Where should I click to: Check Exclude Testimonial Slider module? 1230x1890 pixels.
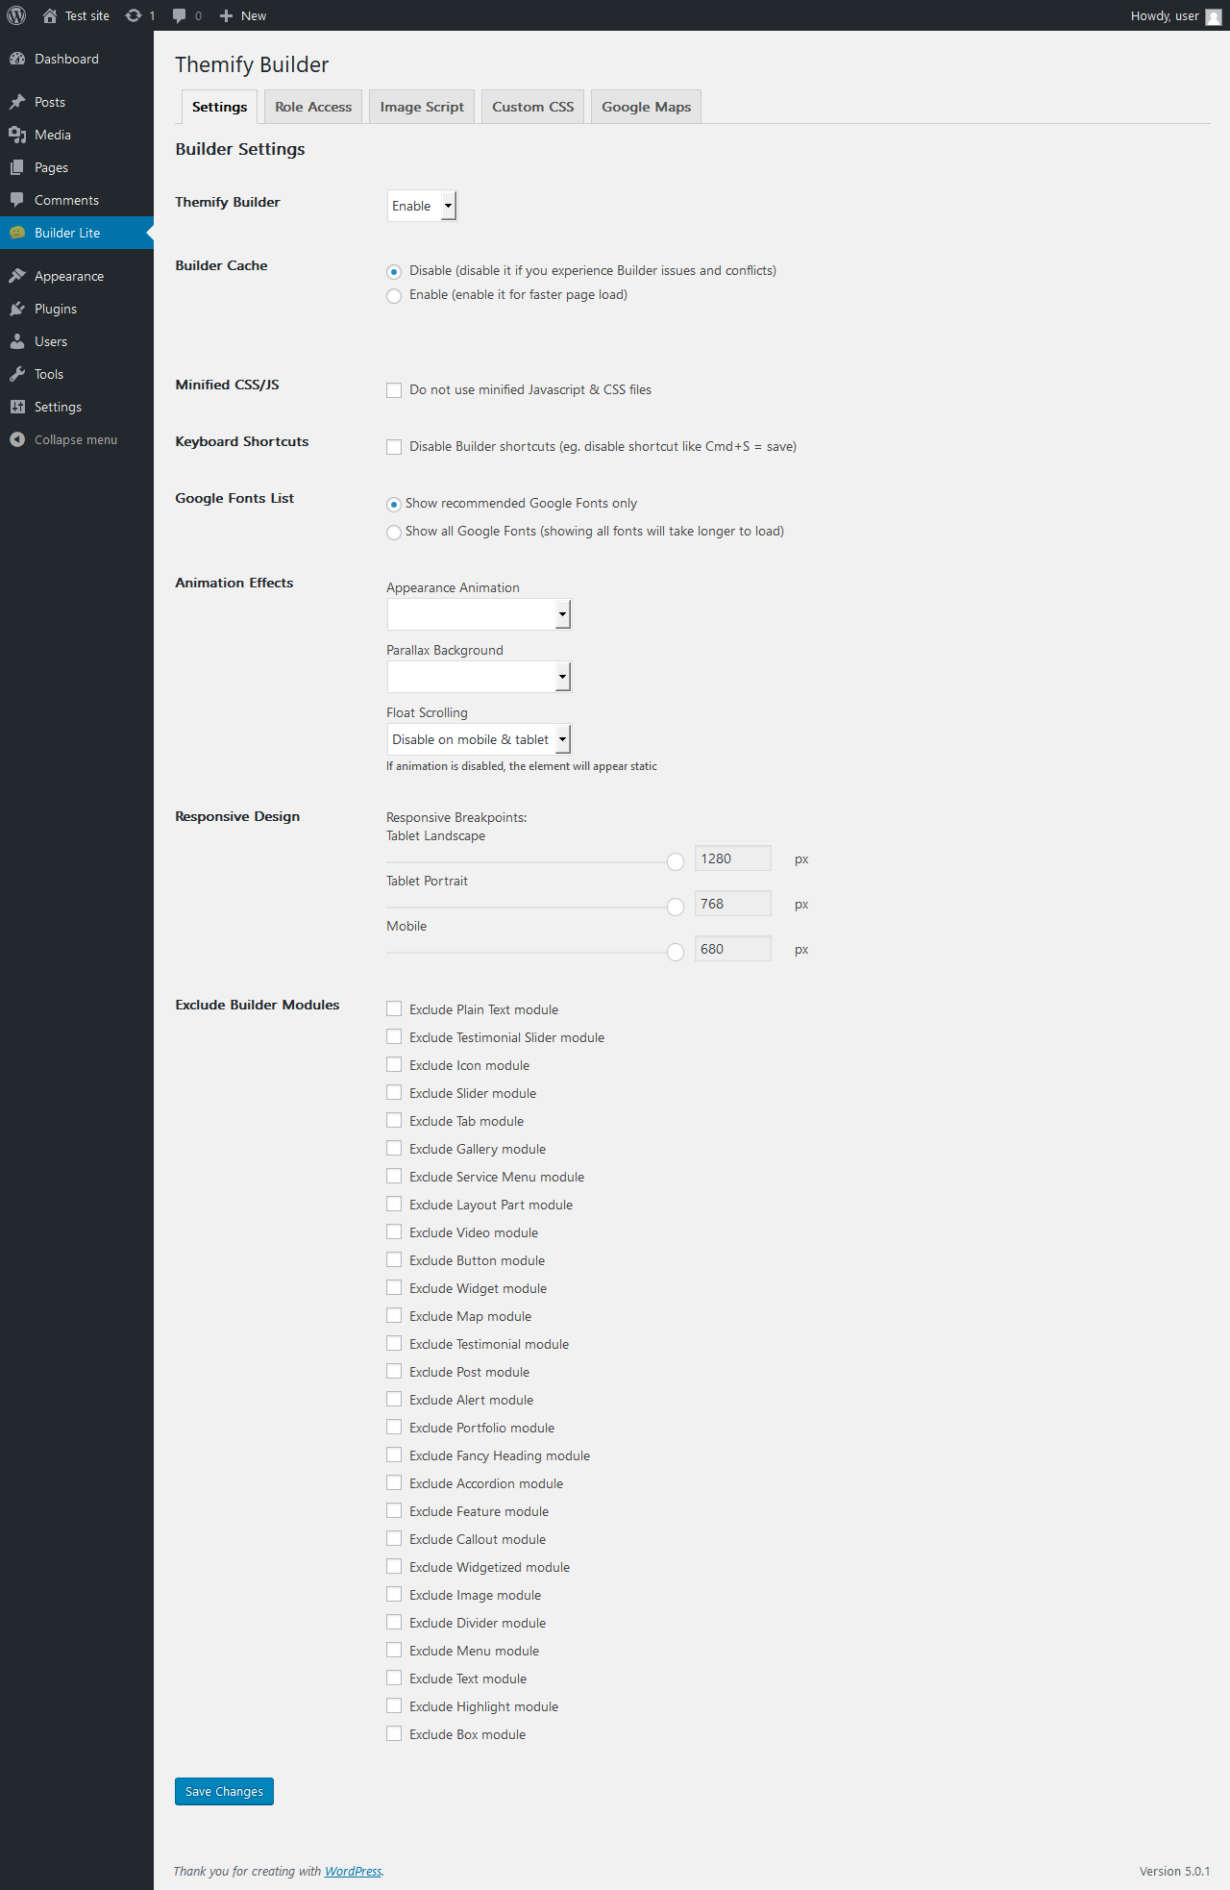[394, 1036]
